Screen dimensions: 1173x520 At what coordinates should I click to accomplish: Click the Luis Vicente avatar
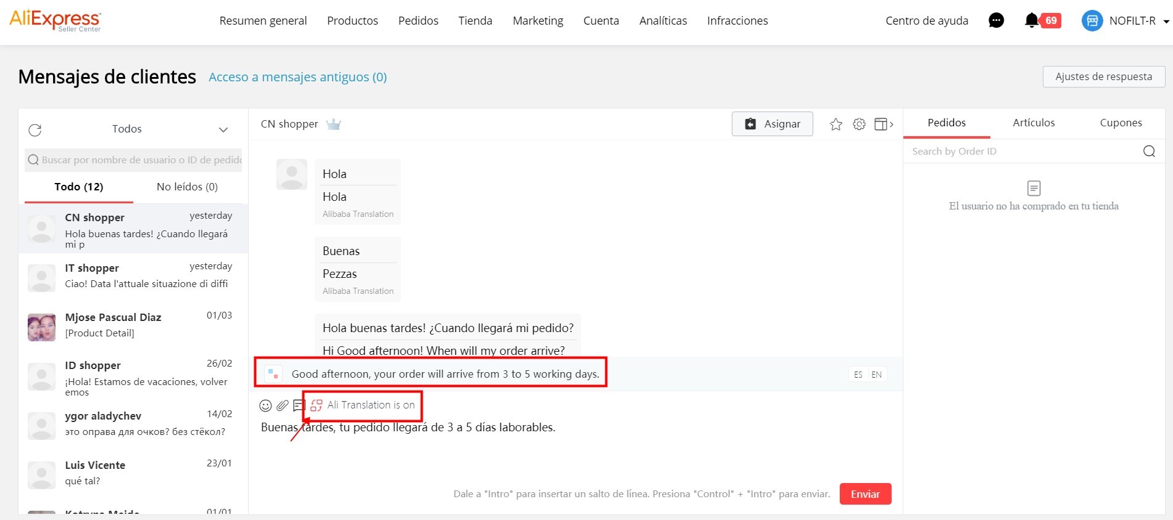pos(41,476)
